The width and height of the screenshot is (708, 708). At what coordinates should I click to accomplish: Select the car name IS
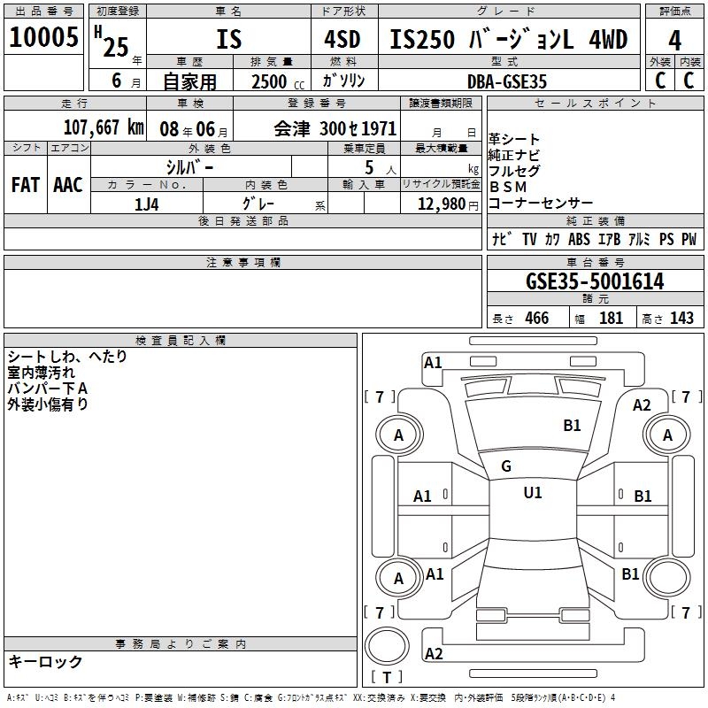click(x=229, y=39)
